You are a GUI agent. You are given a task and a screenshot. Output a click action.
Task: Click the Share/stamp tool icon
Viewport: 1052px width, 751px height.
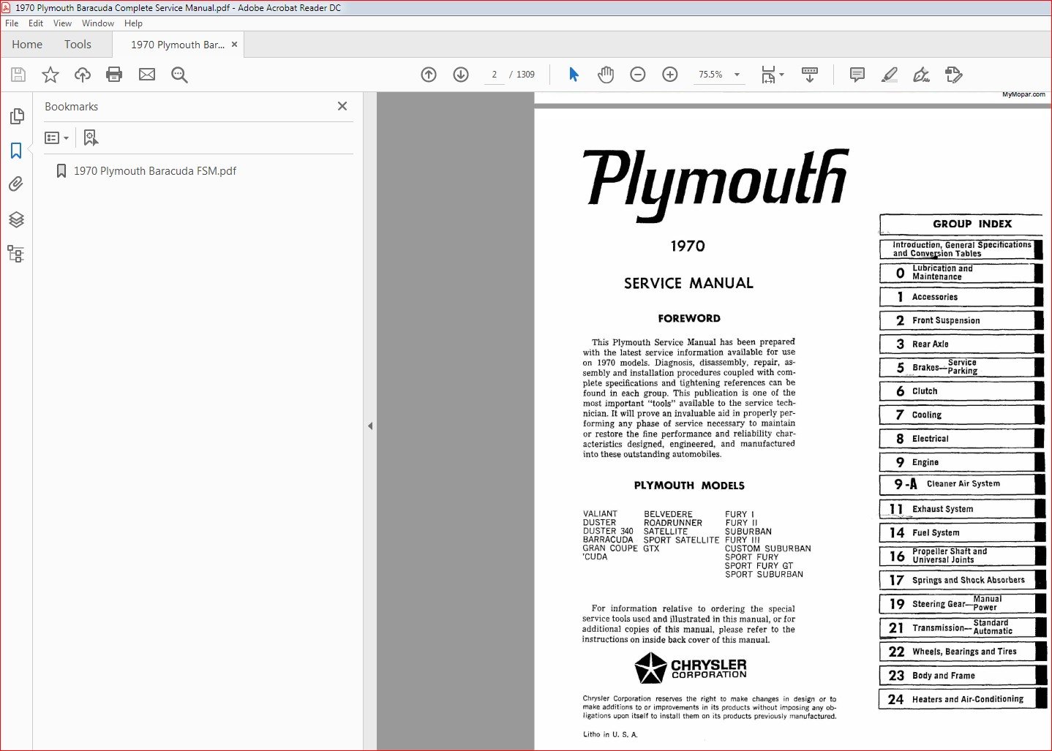[x=954, y=75]
